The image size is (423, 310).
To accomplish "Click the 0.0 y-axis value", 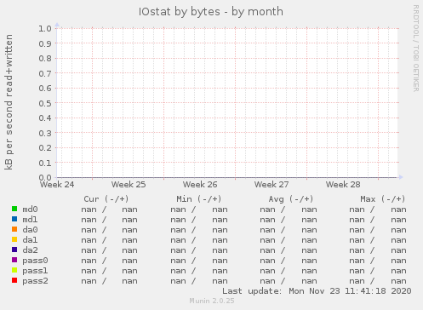I will (45, 178).
